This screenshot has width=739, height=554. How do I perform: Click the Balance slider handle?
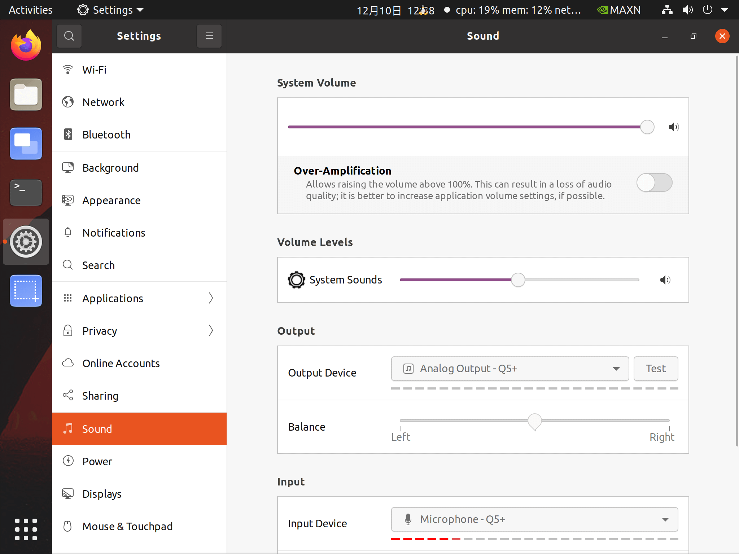(x=534, y=421)
